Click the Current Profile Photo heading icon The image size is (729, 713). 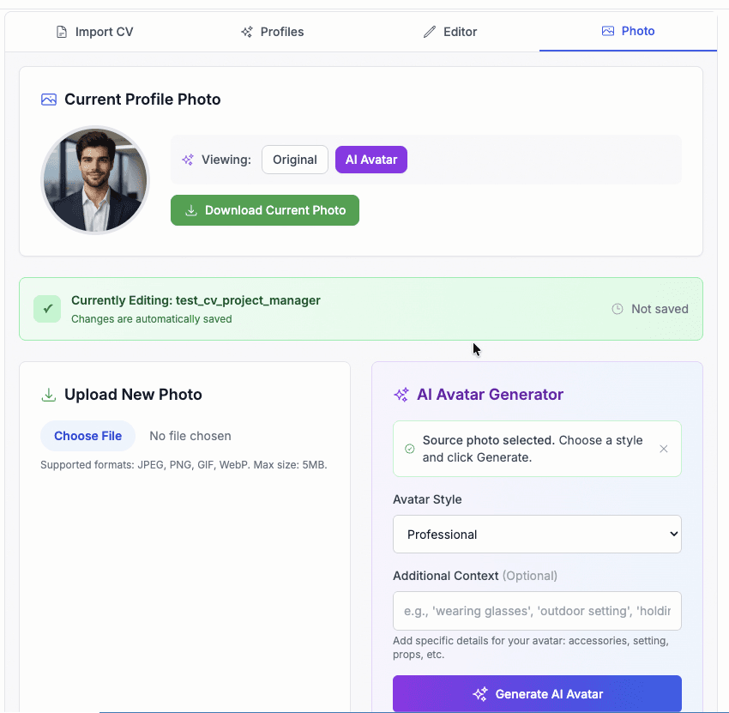coord(49,100)
